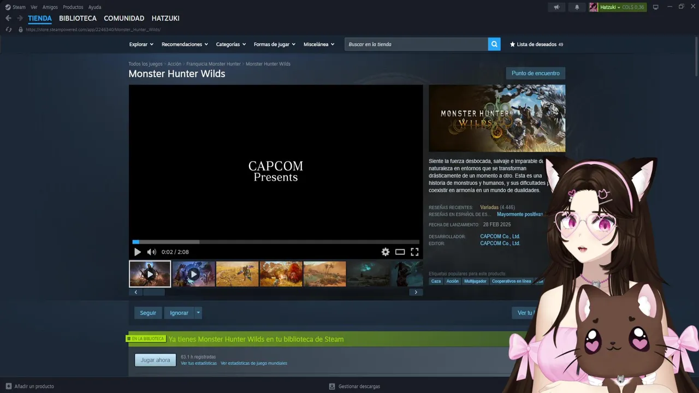The image size is (699, 393).
Task: Switch to the COMUNIDAD tab
Action: click(x=124, y=18)
